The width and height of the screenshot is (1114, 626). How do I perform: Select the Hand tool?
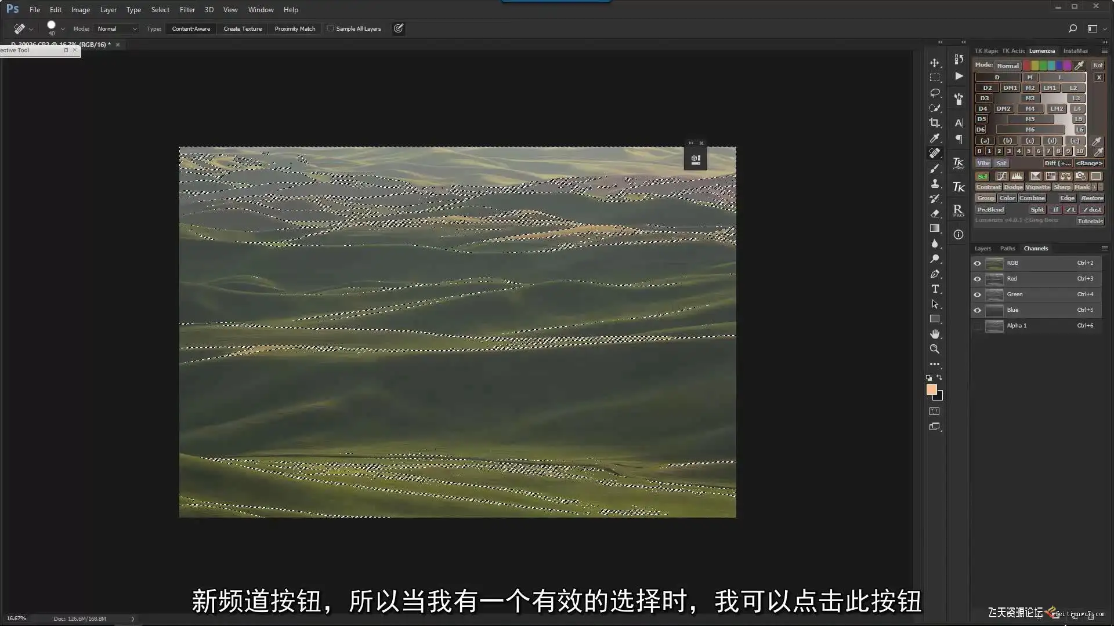click(934, 334)
